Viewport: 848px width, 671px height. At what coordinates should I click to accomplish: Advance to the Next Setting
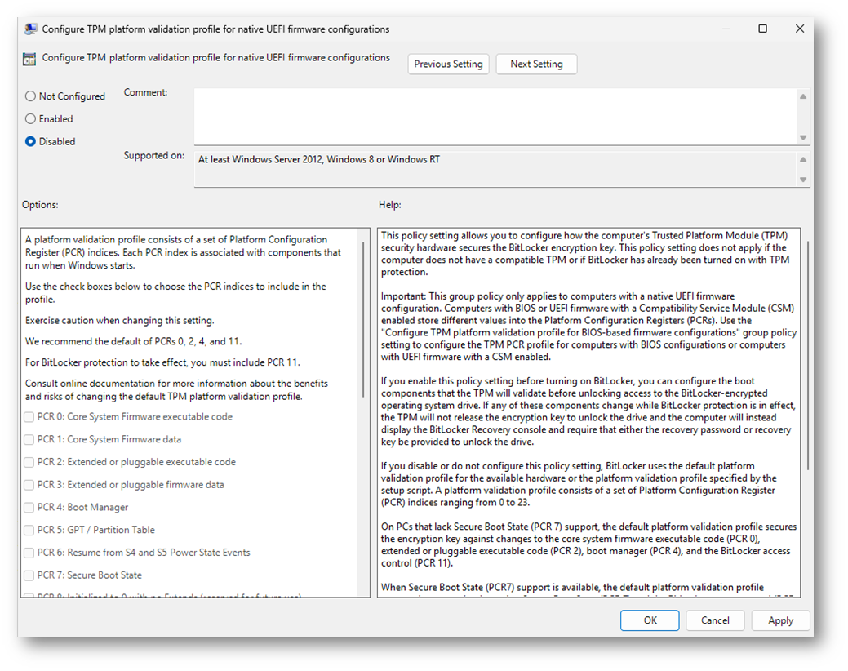(536, 64)
